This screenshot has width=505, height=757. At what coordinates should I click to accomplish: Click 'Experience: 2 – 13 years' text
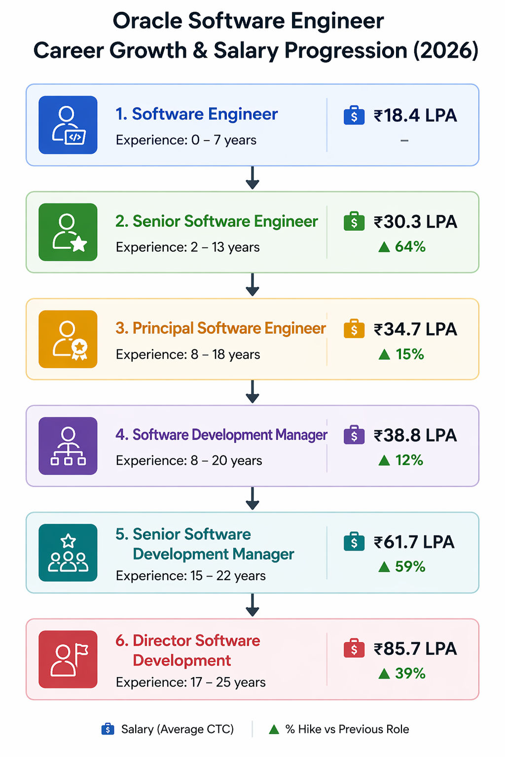[188, 247]
